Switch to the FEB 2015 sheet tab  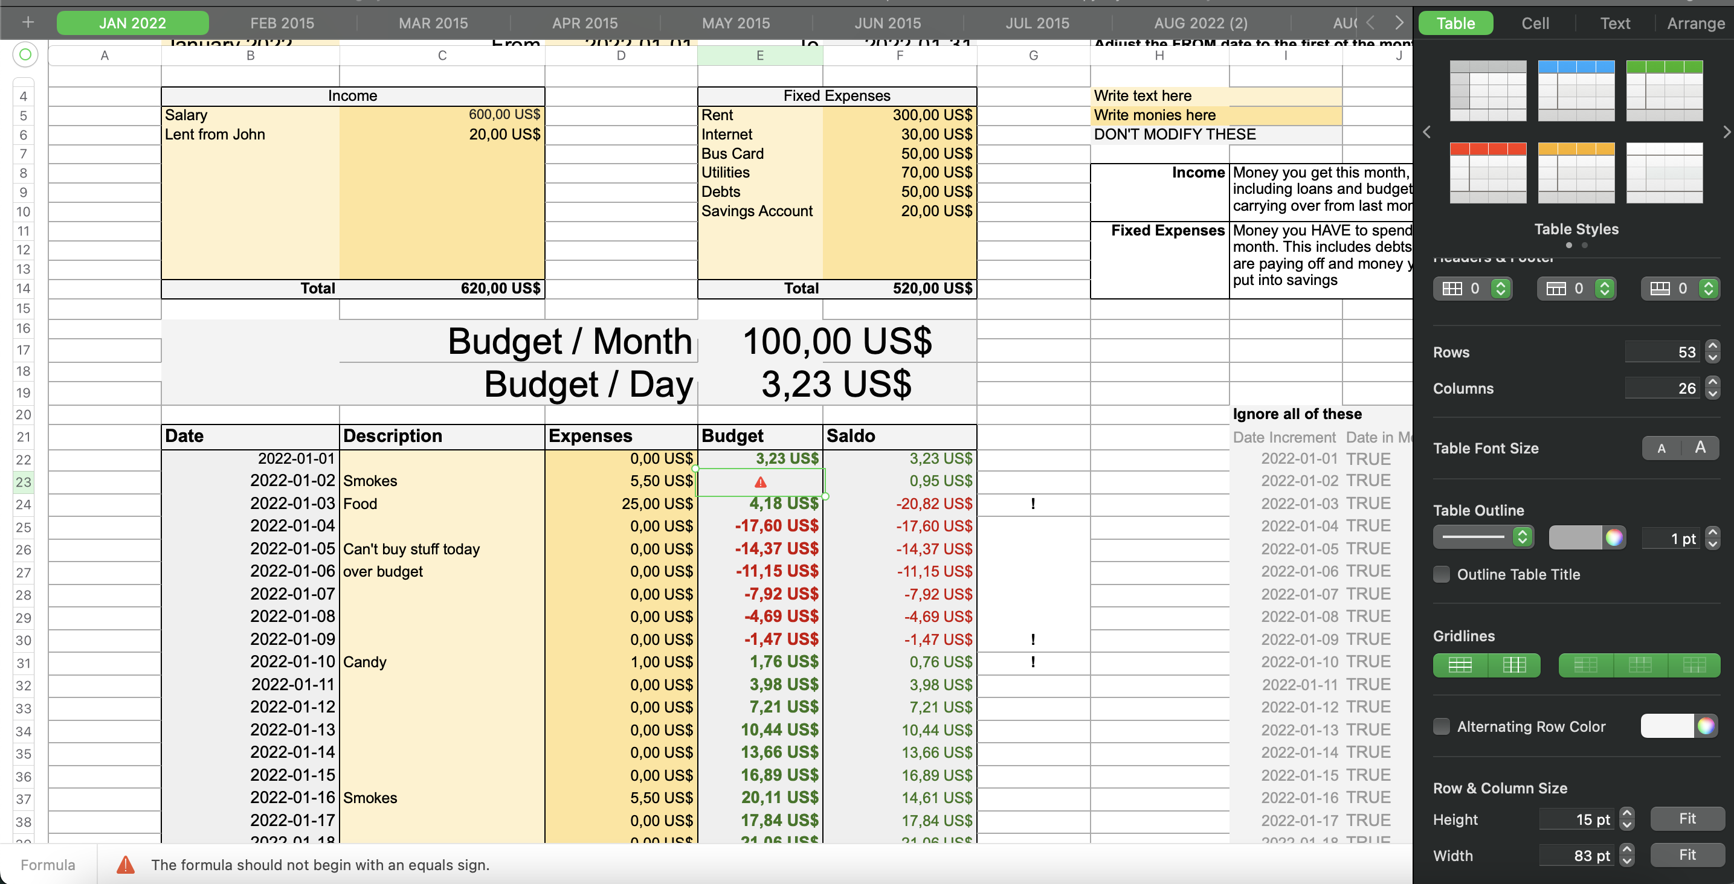282,23
